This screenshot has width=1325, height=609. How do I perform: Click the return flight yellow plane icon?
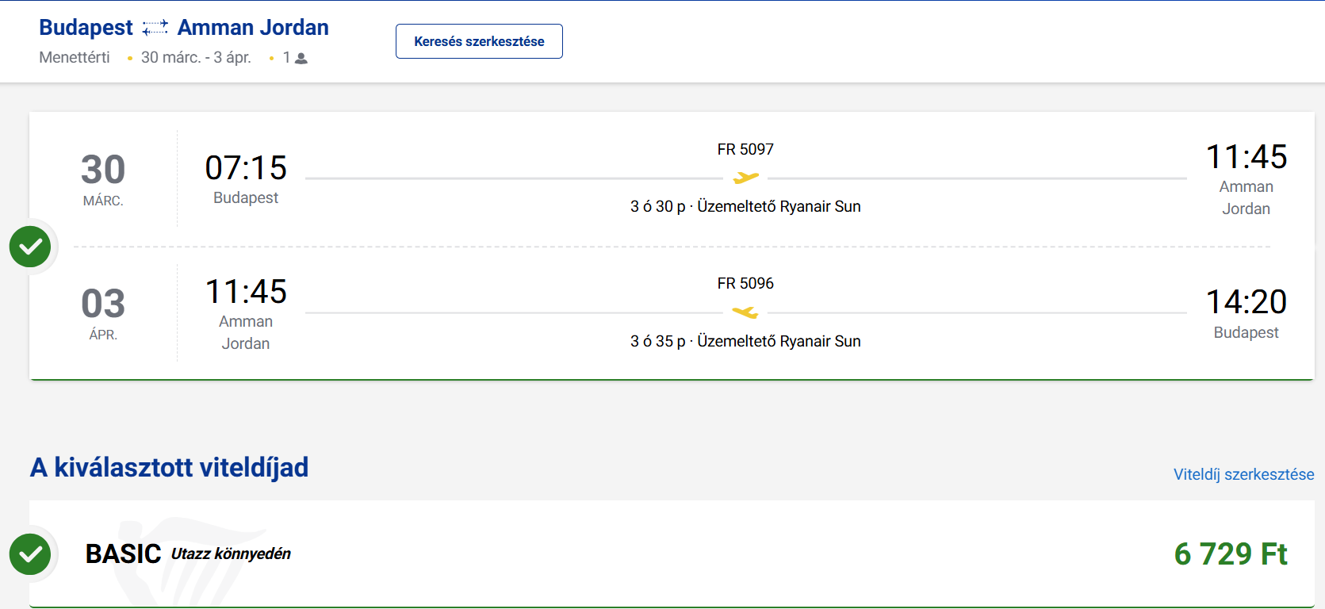(745, 312)
